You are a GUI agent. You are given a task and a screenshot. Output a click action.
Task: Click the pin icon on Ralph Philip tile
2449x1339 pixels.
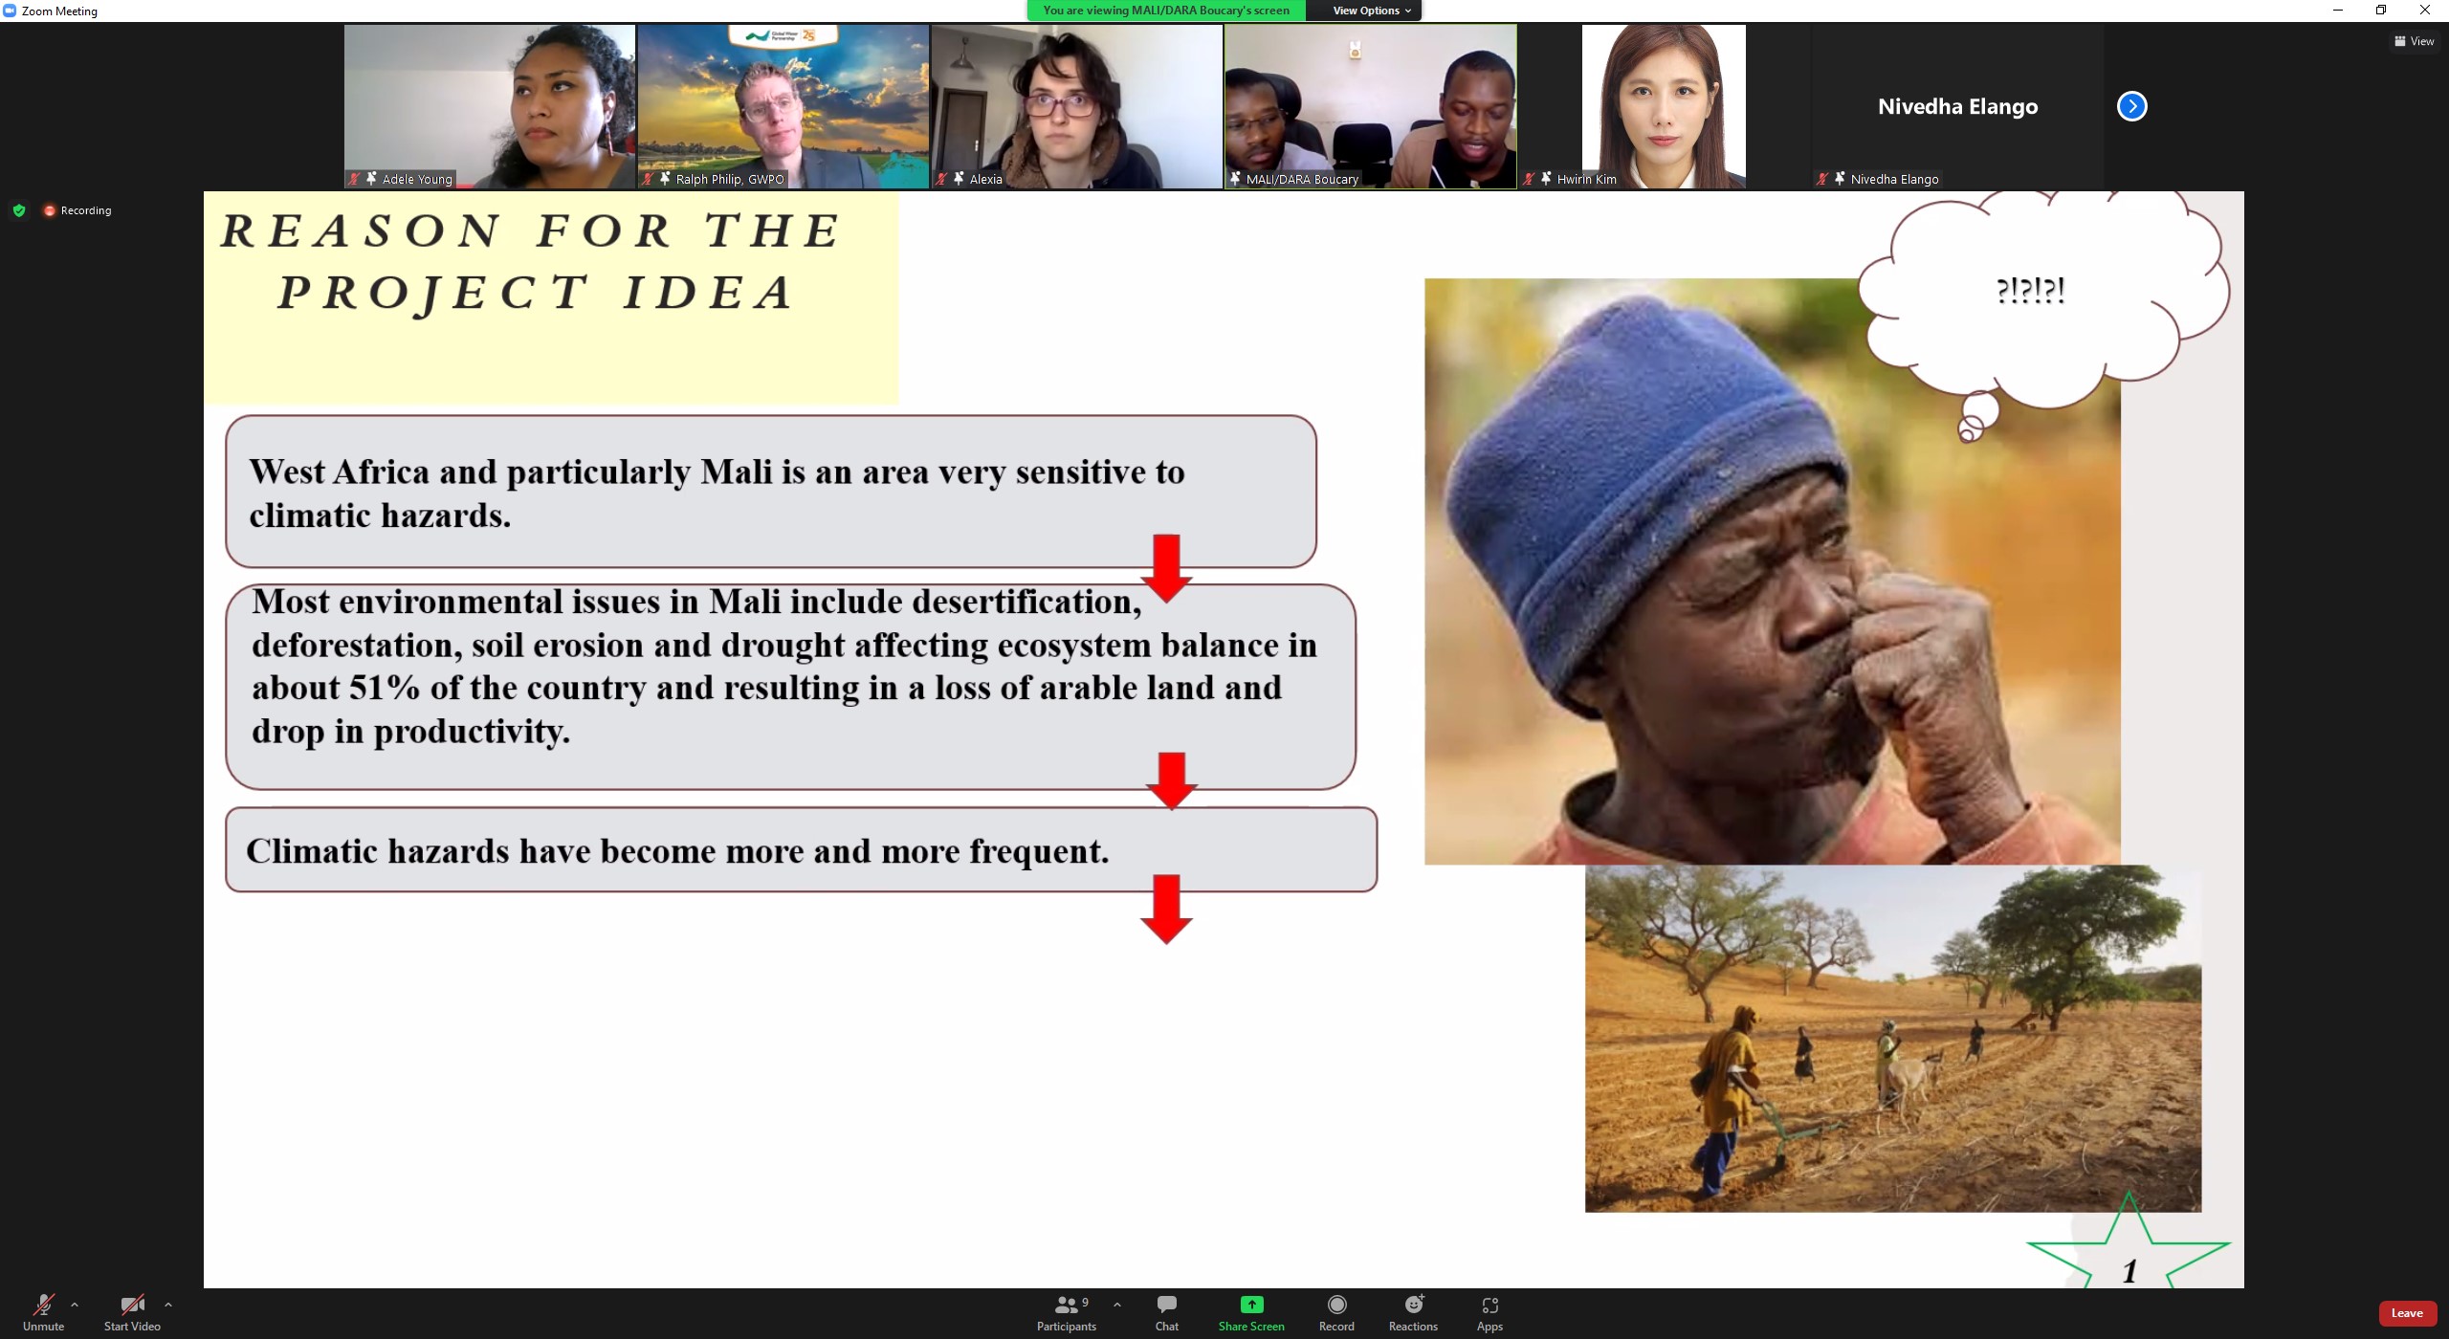pos(665,179)
